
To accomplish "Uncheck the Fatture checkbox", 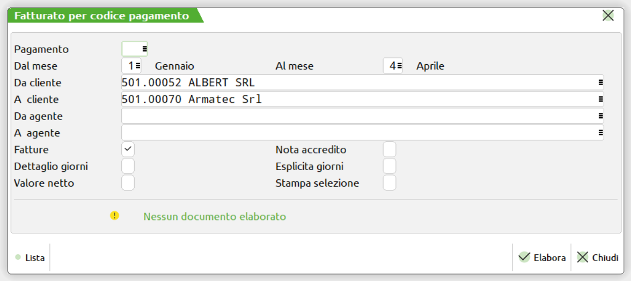I will [128, 149].
